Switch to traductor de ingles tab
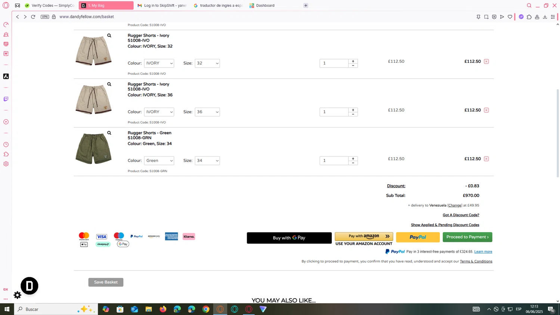Viewport: 560px width, 315px height. coord(218,6)
